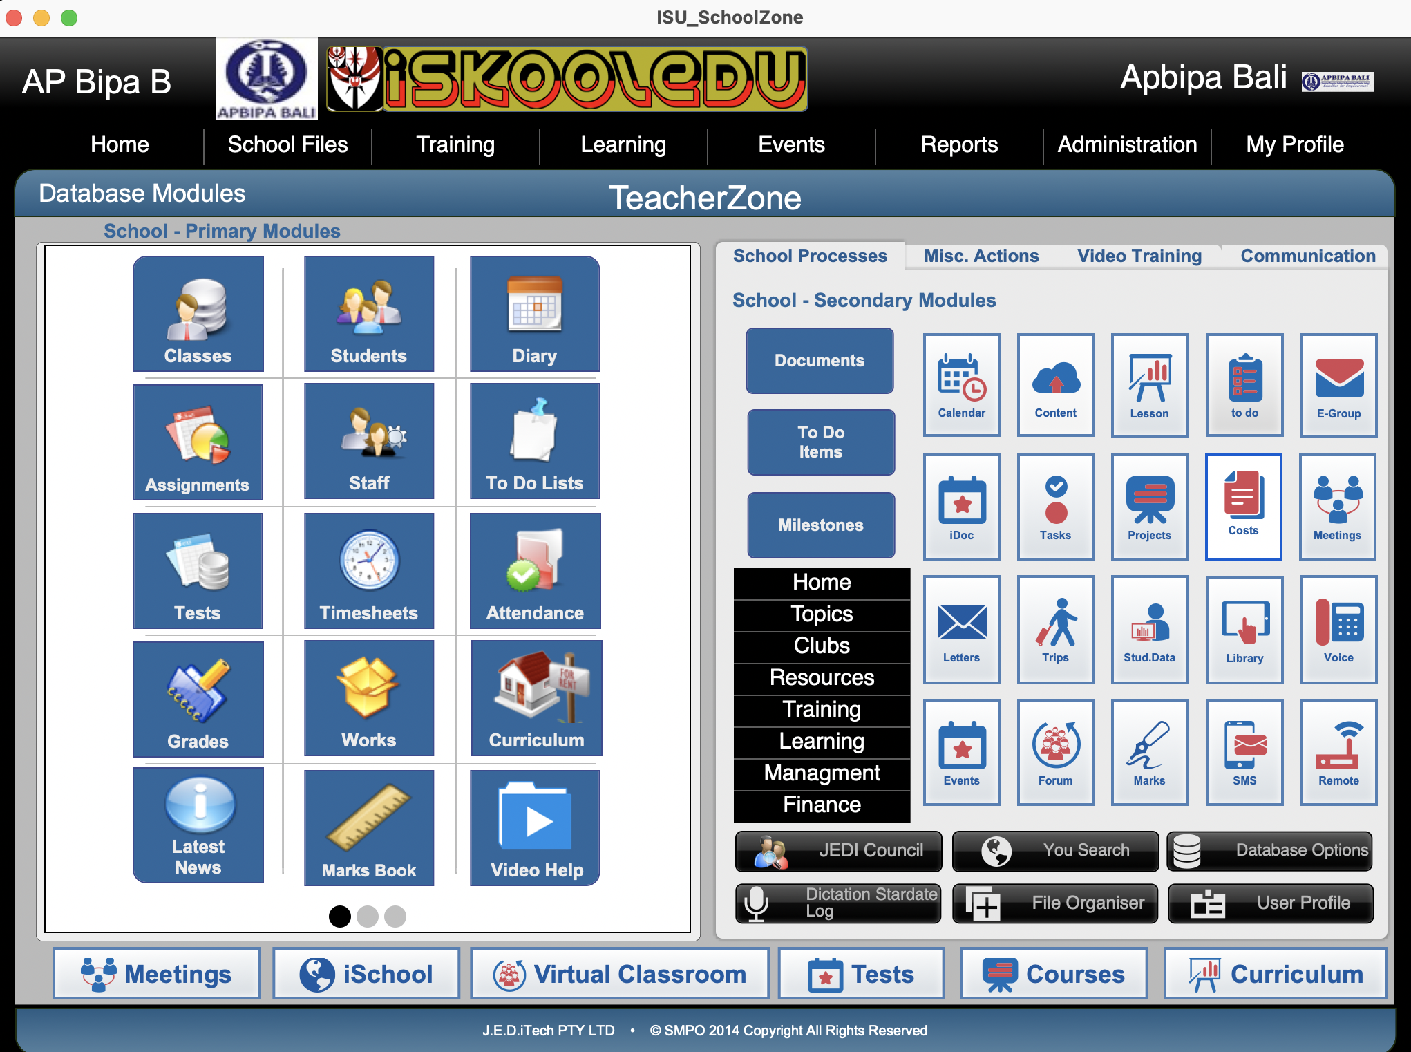The height and width of the screenshot is (1052, 1411).
Task: Open the Attendance module
Action: click(x=535, y=570)
